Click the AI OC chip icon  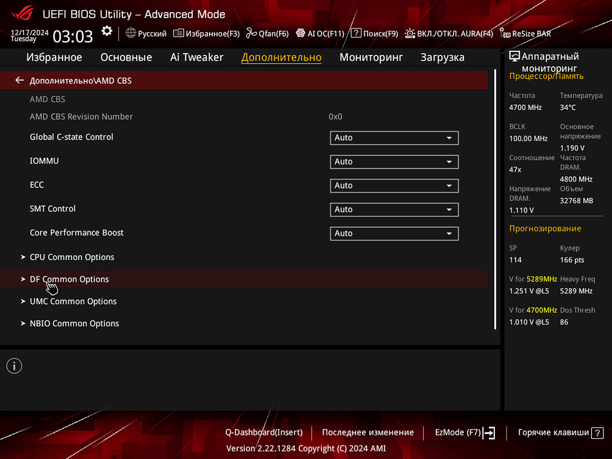pyautogui.click(x=300, y=33)
